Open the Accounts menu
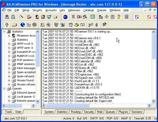The width and height of the screenshot is (158, 122). pyautogui.click(x=51, y=10)
